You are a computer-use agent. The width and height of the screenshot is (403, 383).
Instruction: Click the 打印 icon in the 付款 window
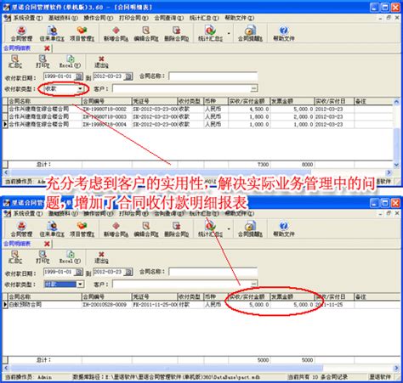tap(43, 257)
